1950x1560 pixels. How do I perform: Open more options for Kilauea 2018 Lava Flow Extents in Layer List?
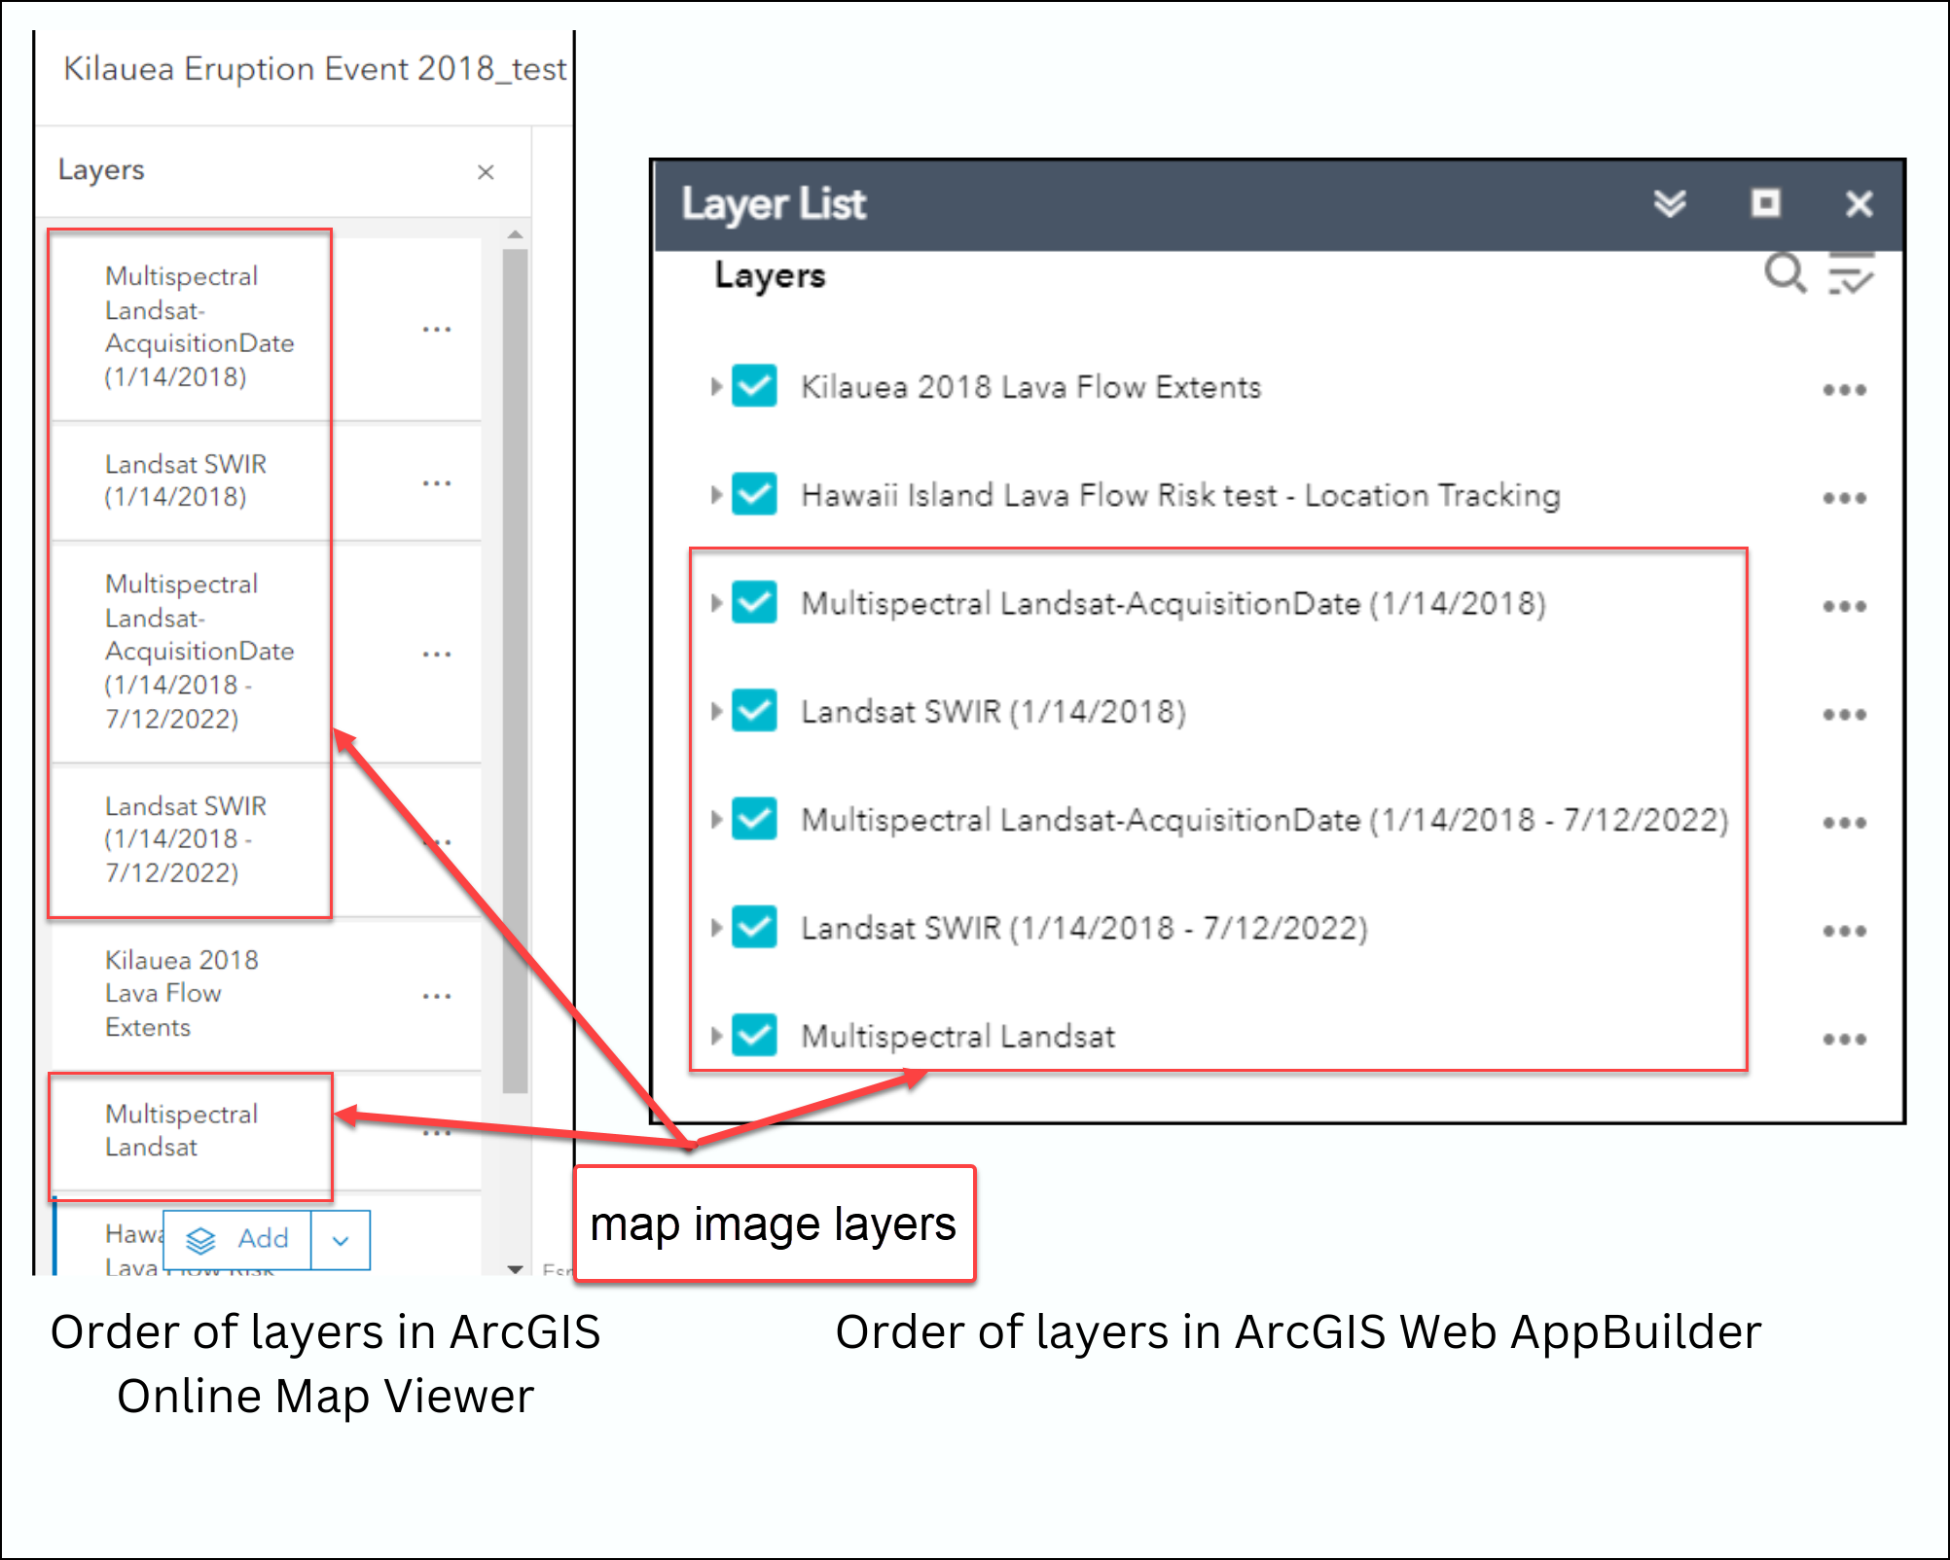point(1844,390)
